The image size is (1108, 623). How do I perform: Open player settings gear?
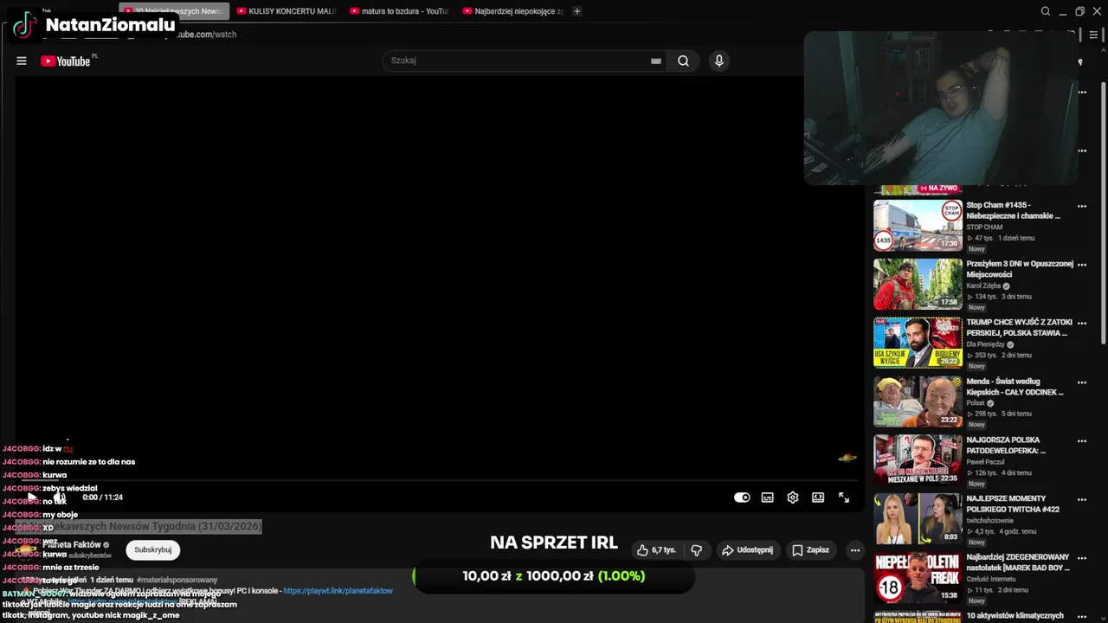[792, 498]
